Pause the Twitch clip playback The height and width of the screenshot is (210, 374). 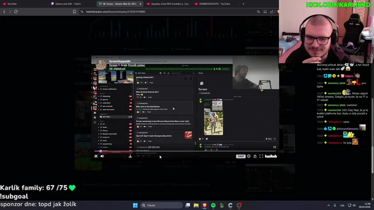click(96, 156)
